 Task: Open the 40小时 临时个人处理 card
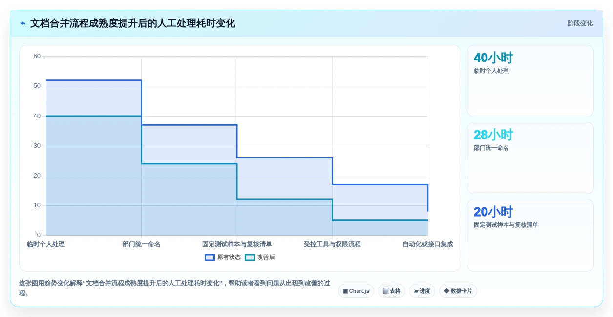[x=530, y=81]
